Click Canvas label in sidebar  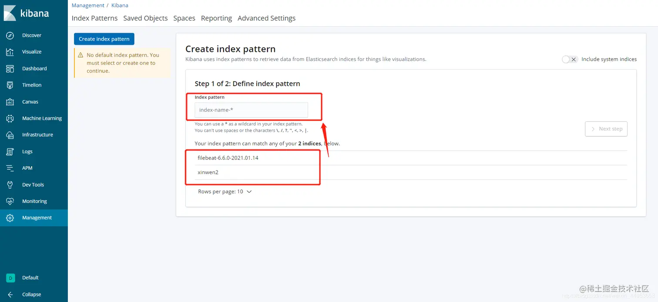pos(30,102)
